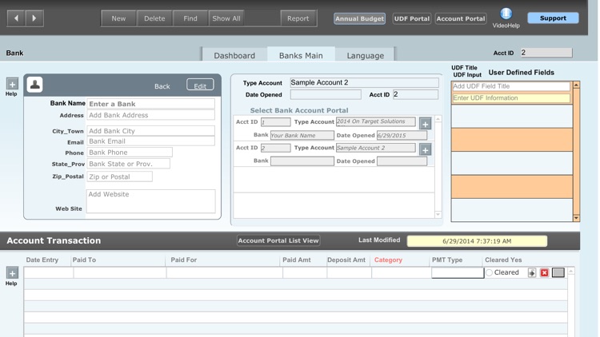Click the bank contact person icon
The height and width of the screenshot is (337, 600).
pyautogui.click(x=35, y=85)
